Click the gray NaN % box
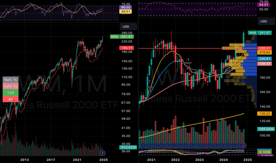Viewport: 276px width, 163px height. point(11,80)
